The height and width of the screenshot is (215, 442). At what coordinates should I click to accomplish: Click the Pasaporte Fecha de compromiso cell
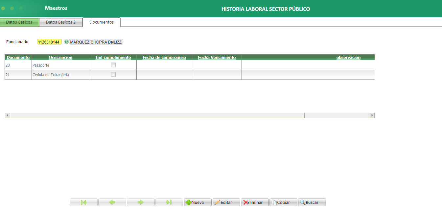tap(164, 65)
